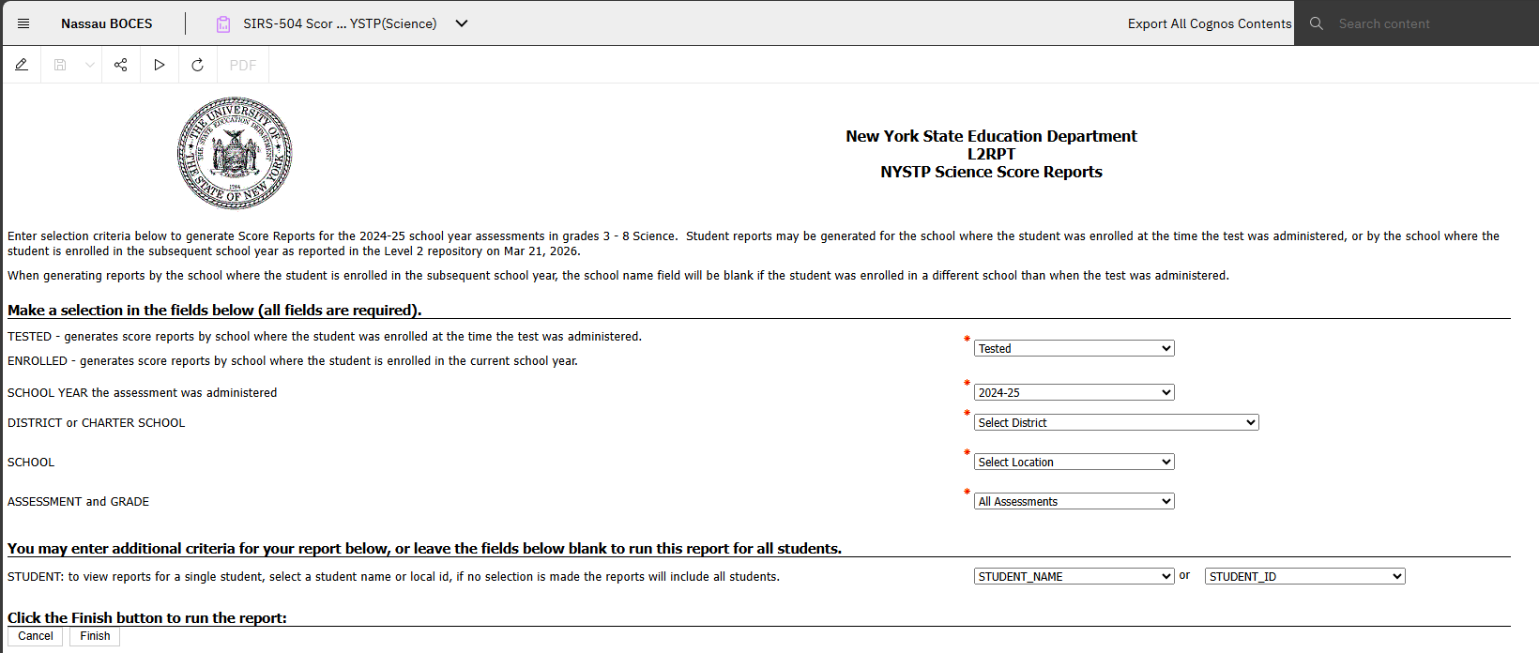Open the Select District dropdown
The width and height of the screenshot is (1539, 653).
pyautogui.click(x=1117, y=422)
